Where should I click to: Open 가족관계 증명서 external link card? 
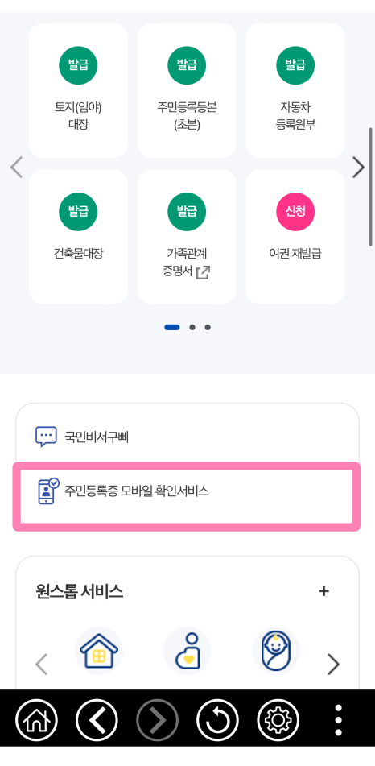187,237
